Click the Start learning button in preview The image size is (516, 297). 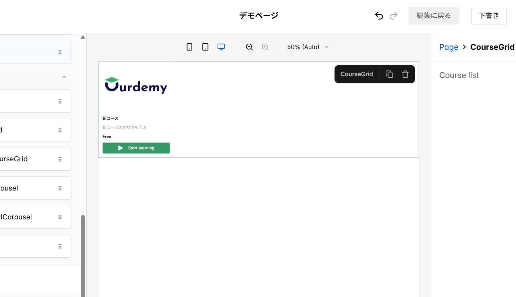(136, 148)
